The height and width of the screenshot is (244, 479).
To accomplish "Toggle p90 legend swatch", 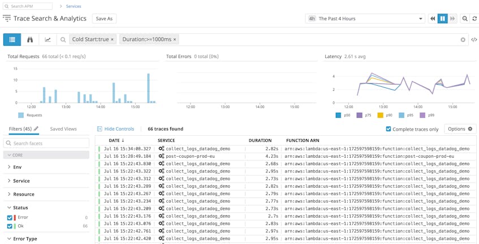I will (381, 116).
